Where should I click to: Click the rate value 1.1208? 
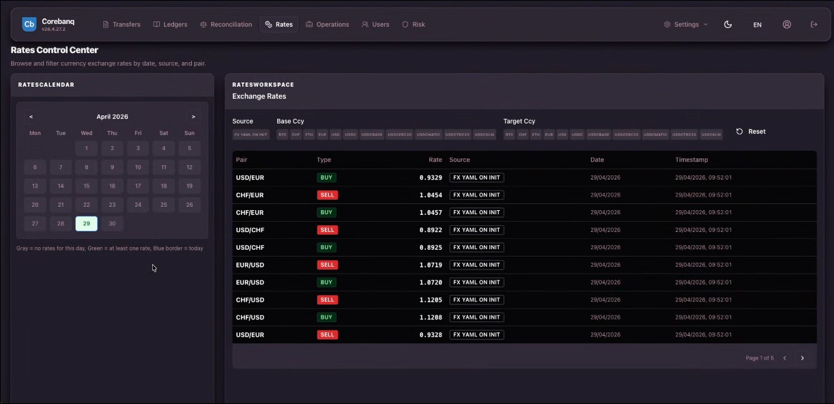pyautogui.click(x=430, y=317)
